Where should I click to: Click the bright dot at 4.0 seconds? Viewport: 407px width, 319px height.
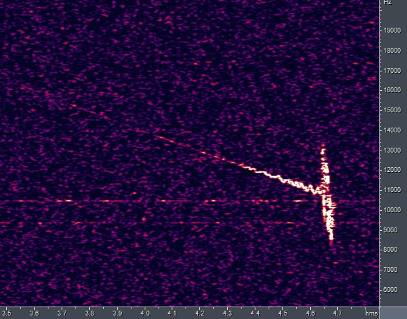click(143, 219)
